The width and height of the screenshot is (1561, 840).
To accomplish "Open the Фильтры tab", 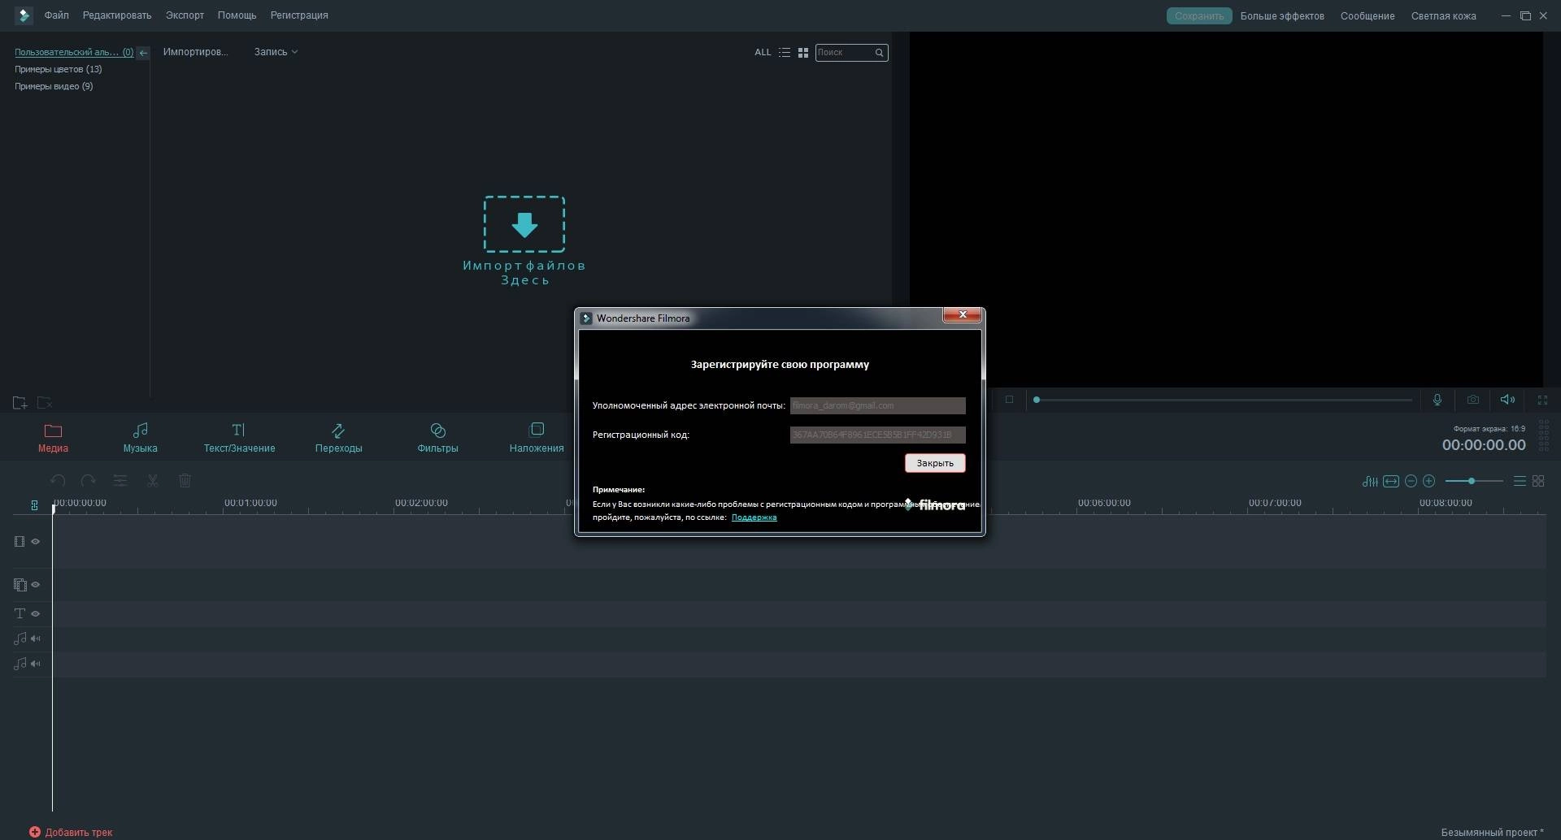I will coord(437,437).
